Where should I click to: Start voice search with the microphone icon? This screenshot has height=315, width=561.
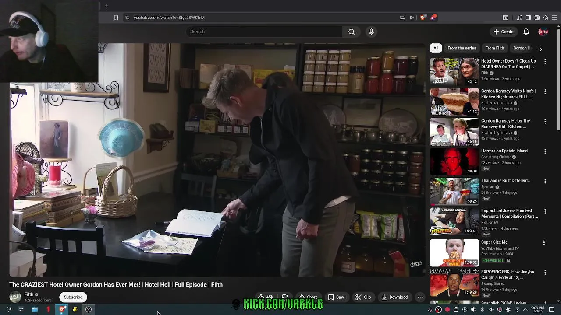click(371, 31)
